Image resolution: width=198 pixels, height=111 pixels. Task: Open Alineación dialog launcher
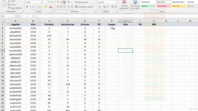pos(96,11)
